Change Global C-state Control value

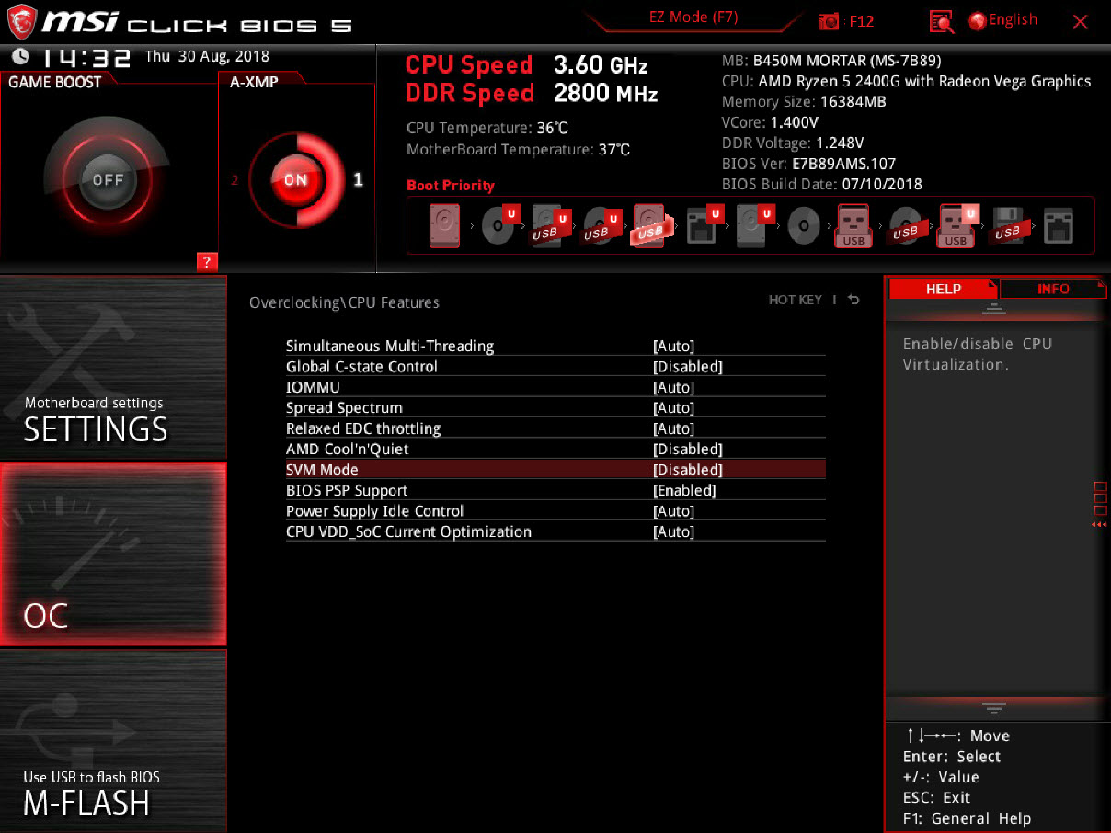(687, 367)
